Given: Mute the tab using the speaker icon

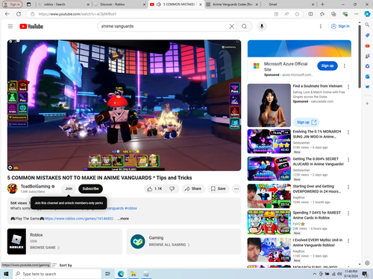Looking at the screenshot, I should pyautogui.click(x=158, y=4).
